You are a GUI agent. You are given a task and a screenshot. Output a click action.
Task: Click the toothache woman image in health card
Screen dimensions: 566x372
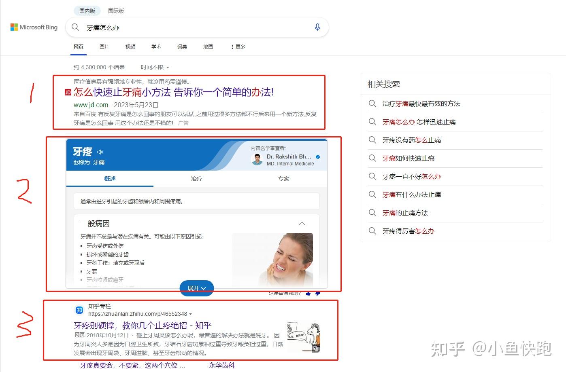tap(272, 260)
